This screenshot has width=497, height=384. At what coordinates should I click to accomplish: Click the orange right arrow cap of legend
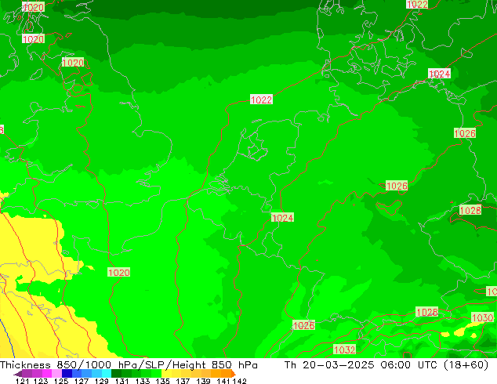[x=234, y=374]
